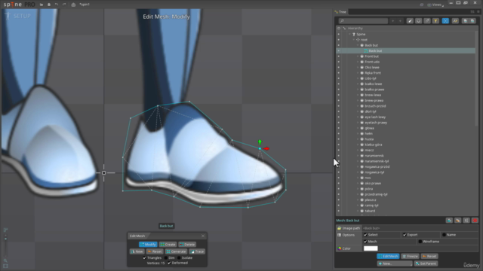Click Trace in Edit Mesh dialog
Viewport: 483px width, 271px height.
point(197,251)
